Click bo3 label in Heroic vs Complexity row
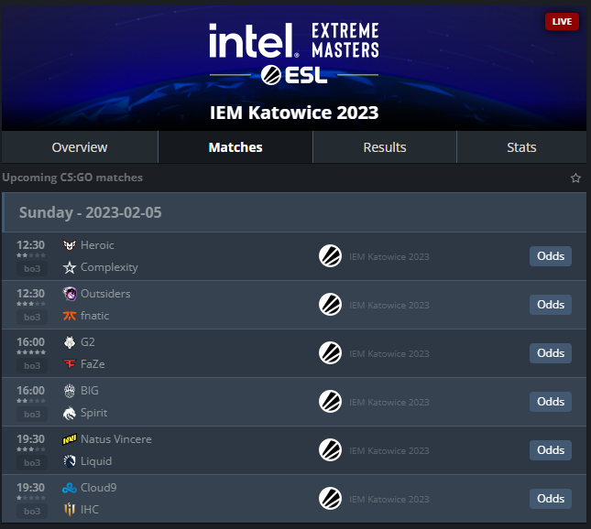This screenshot has height=529, width=591. pos(32,269)
